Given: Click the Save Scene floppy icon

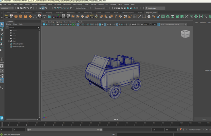Looking at the screenshot, I should tap(24, 8).
